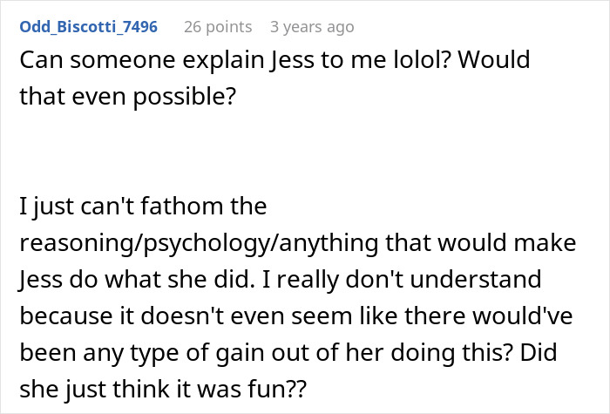Click the 3 years ago timestamp
The width and height of the screenshot is (610, 414).
click(312, 27)
